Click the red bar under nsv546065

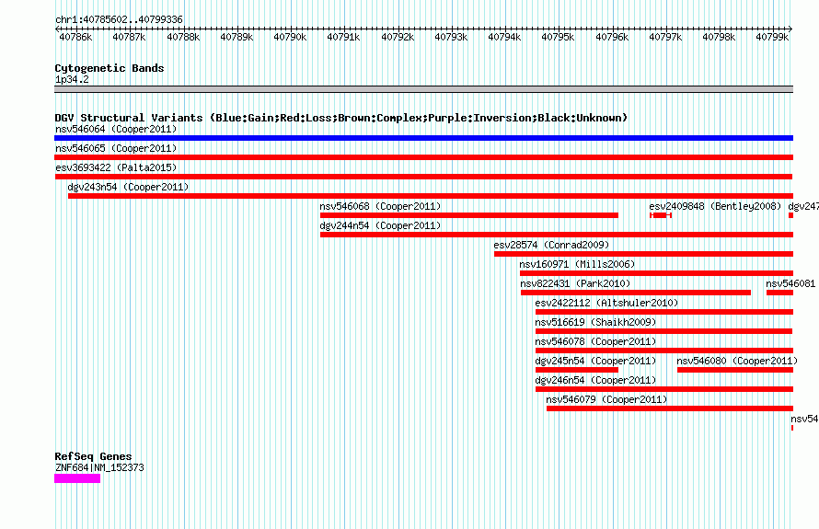click(423, 157)
